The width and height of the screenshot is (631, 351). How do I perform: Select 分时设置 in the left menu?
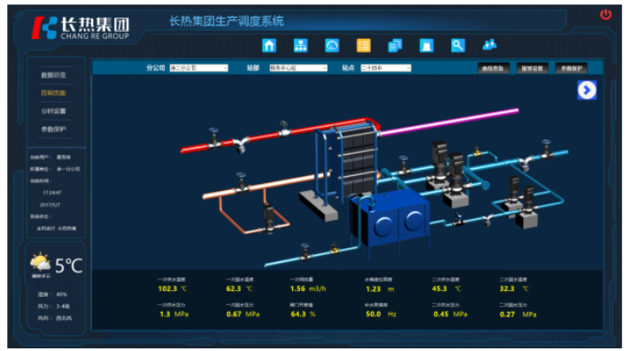(53, 111)
